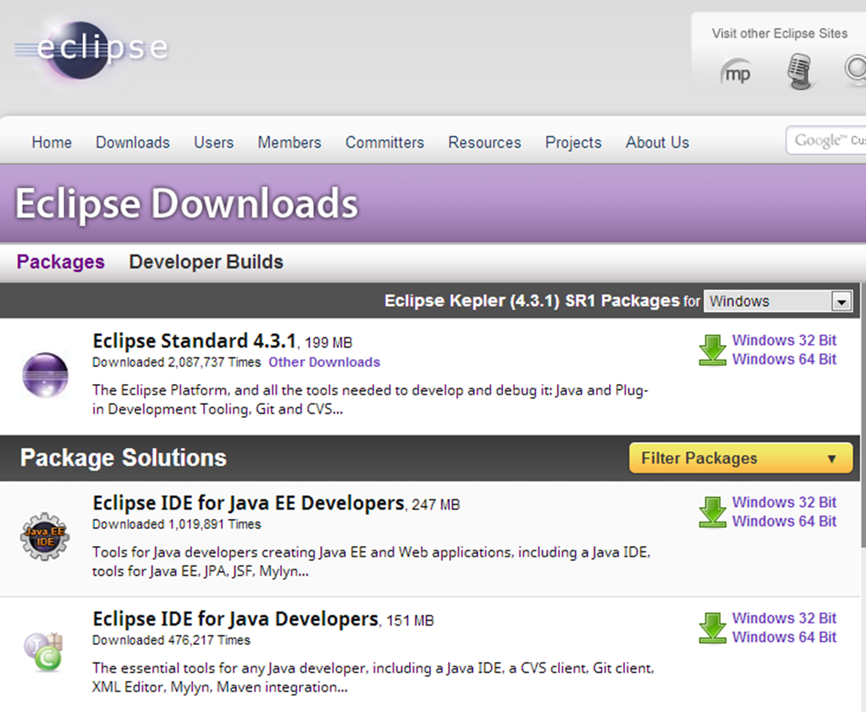
Task: Go to the Projects menu item
Action: (x=573, y=142)
